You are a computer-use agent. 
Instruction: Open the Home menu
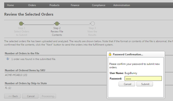tap(10, 5)
